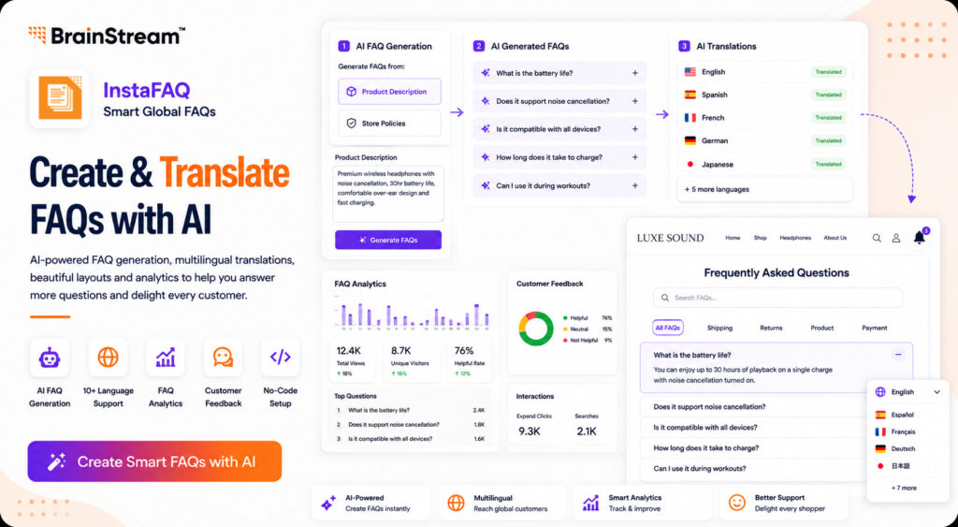Click the sparkle icon beside battery life FAQ
The image size is (958, 527).
486,73
